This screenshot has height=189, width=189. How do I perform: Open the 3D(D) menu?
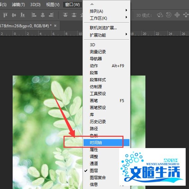click(35, 5)
